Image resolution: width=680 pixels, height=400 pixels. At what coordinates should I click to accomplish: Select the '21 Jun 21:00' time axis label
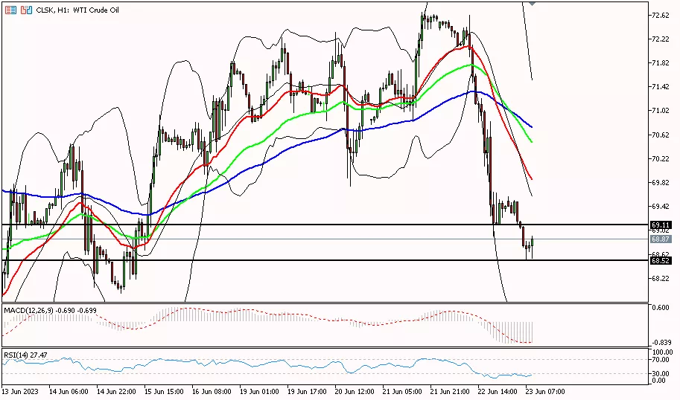click(450, 391)
